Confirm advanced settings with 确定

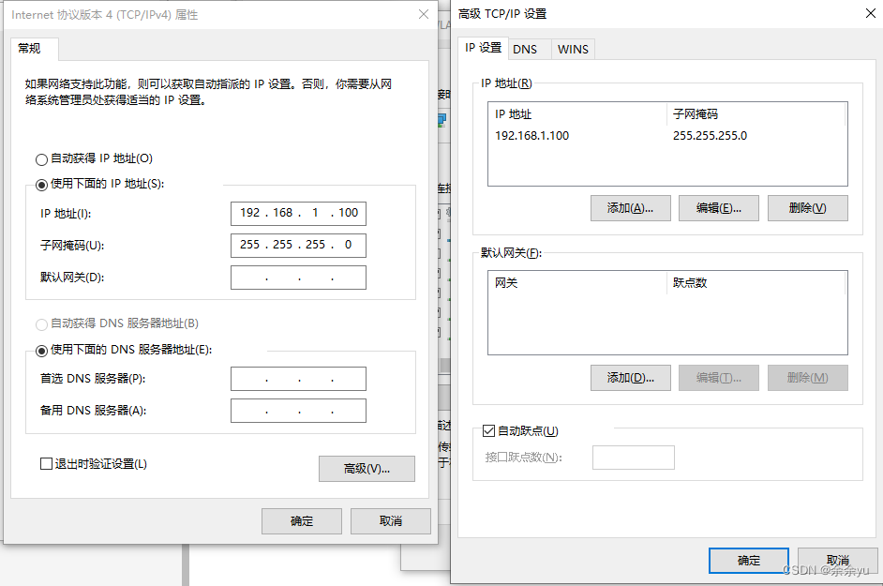click(x=748, y=560)
